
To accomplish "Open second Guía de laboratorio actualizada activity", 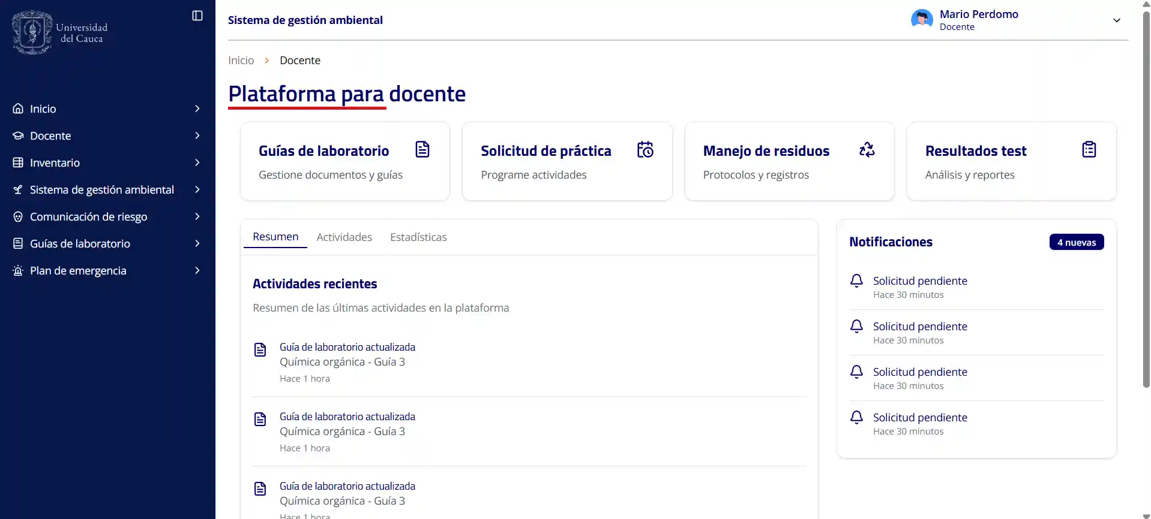I will click(x=347, y=417).
